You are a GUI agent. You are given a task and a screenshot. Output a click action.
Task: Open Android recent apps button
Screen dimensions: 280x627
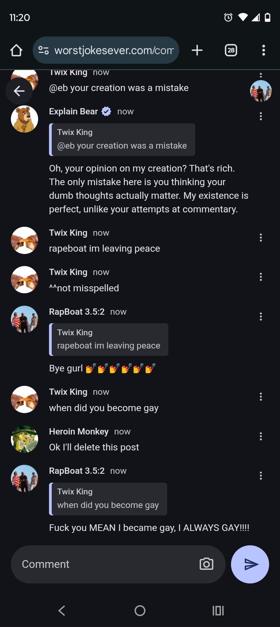218,611
